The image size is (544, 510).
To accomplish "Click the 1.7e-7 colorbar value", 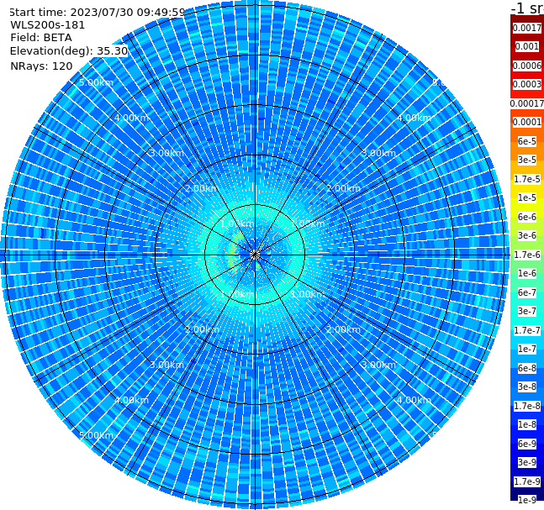I will 527,330.
